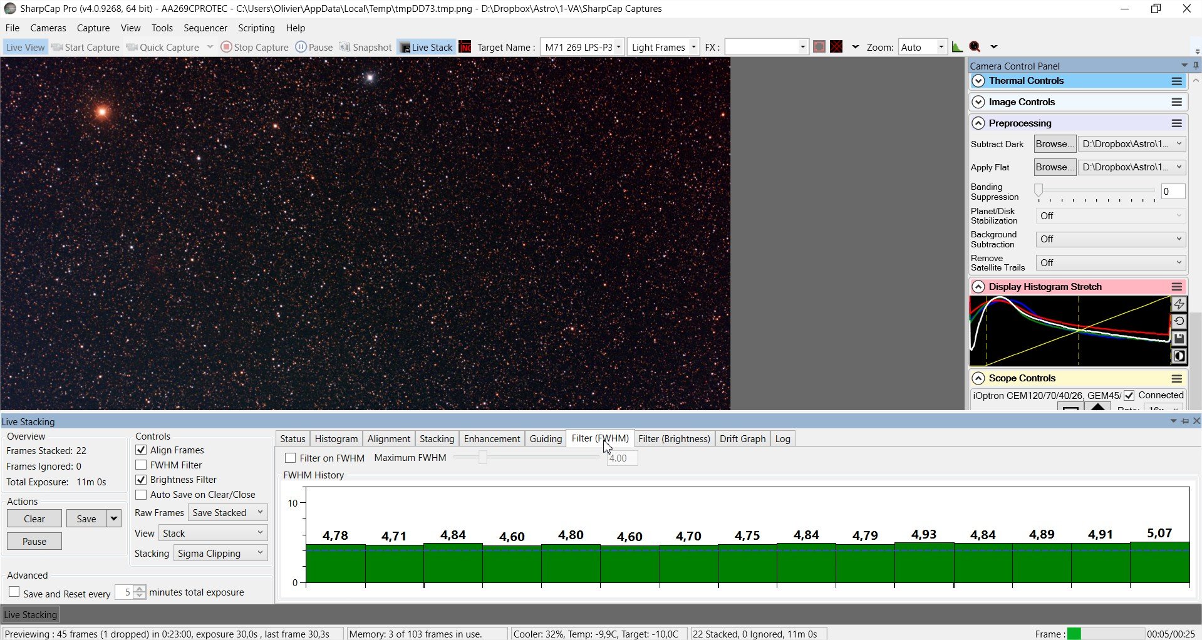Click the lightning auto-stretch histogram button

[x=1179, y=304]
